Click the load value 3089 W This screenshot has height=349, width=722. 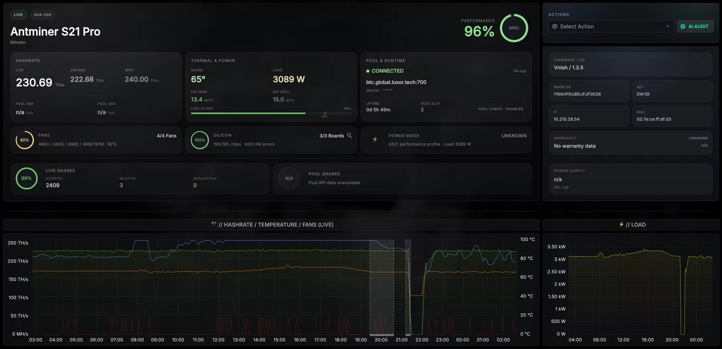(x=289, y=79)
